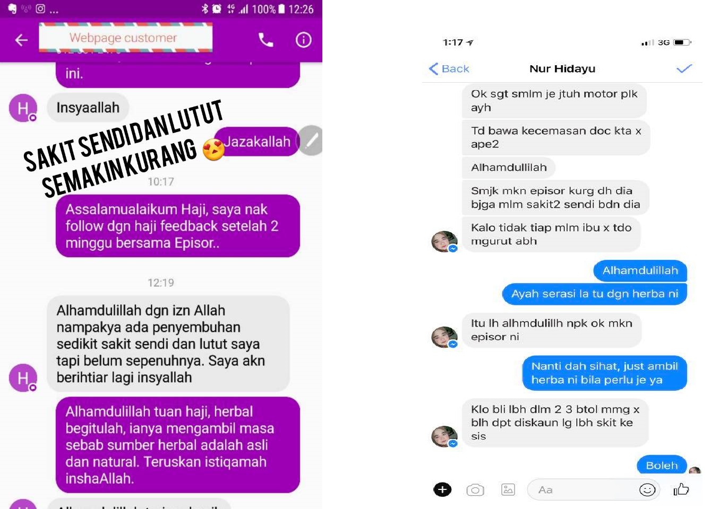
Task: Tap the phone call icon
Action: (266, 40)
